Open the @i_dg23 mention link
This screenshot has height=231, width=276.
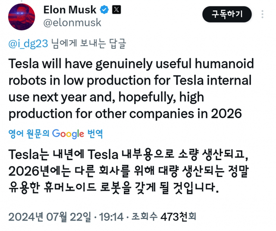click(x=28, y=43)
